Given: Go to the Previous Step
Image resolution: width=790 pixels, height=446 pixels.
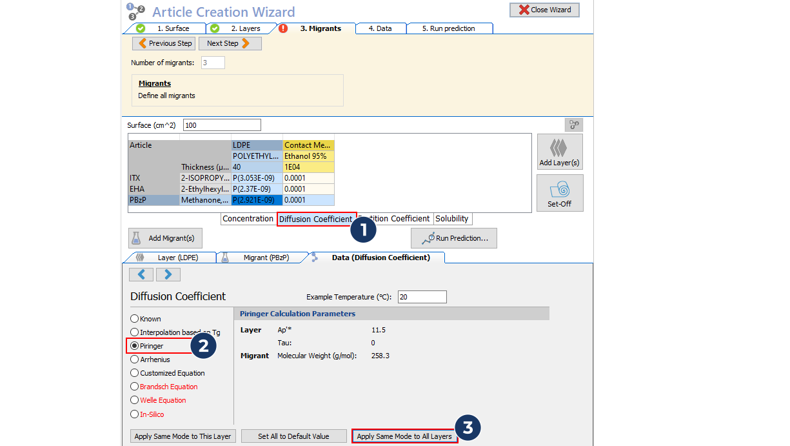Looking at the screenshot, I should pos(164,43).
